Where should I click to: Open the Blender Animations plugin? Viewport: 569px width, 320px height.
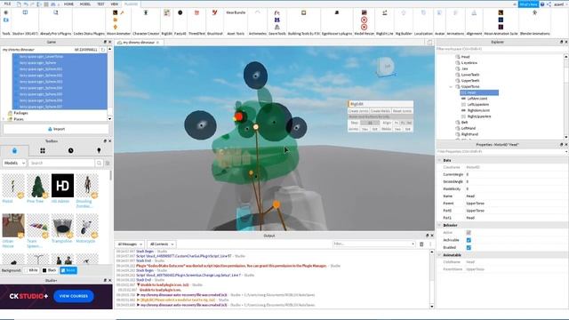[534, 12]
